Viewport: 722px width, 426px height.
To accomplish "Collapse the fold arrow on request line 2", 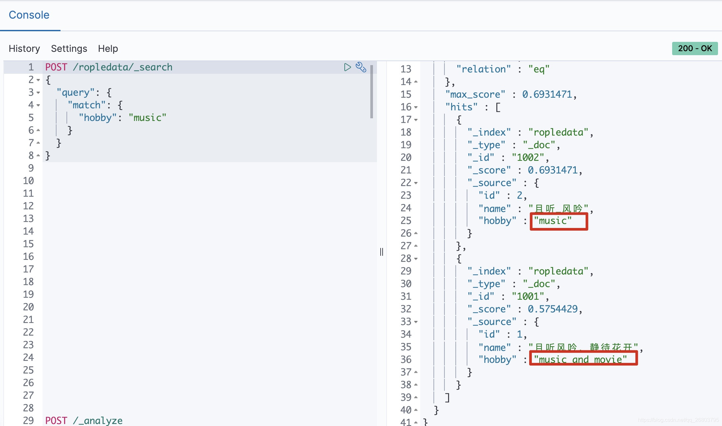I will click(38, 80).
